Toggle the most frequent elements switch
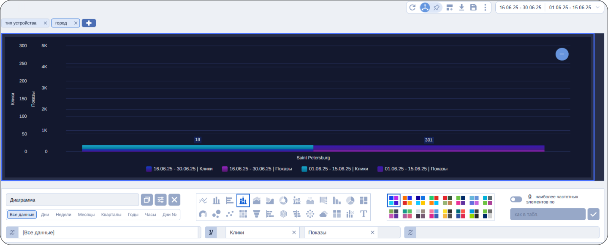 [x=516, y=199]
